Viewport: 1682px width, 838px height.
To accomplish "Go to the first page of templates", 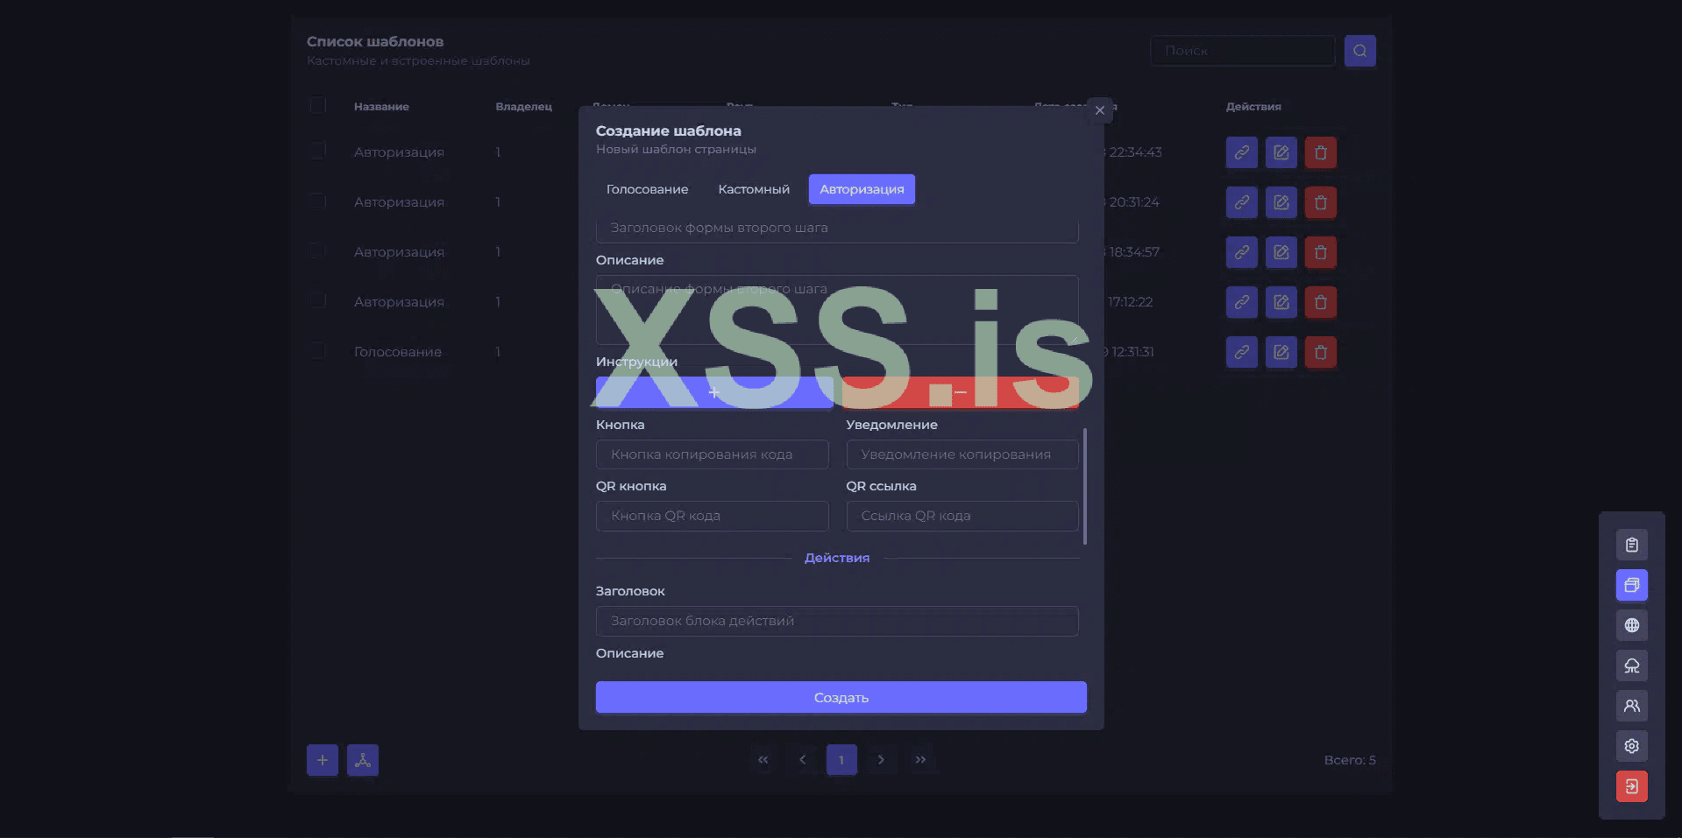I will [763, 760].
